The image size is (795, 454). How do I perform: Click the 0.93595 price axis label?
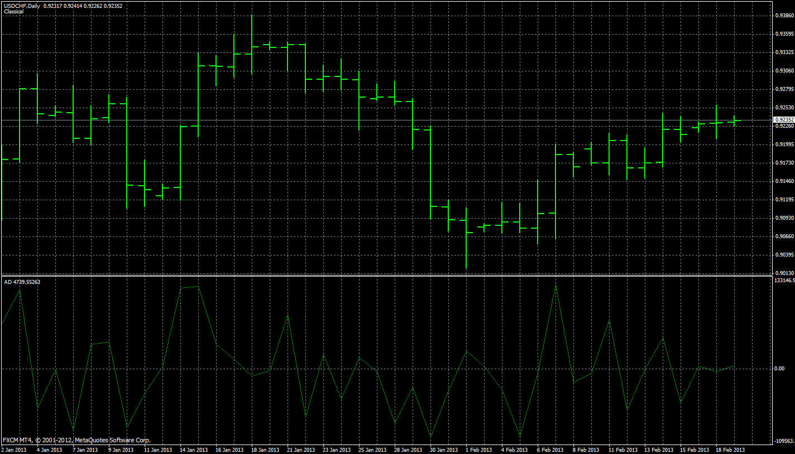[784, 35]
